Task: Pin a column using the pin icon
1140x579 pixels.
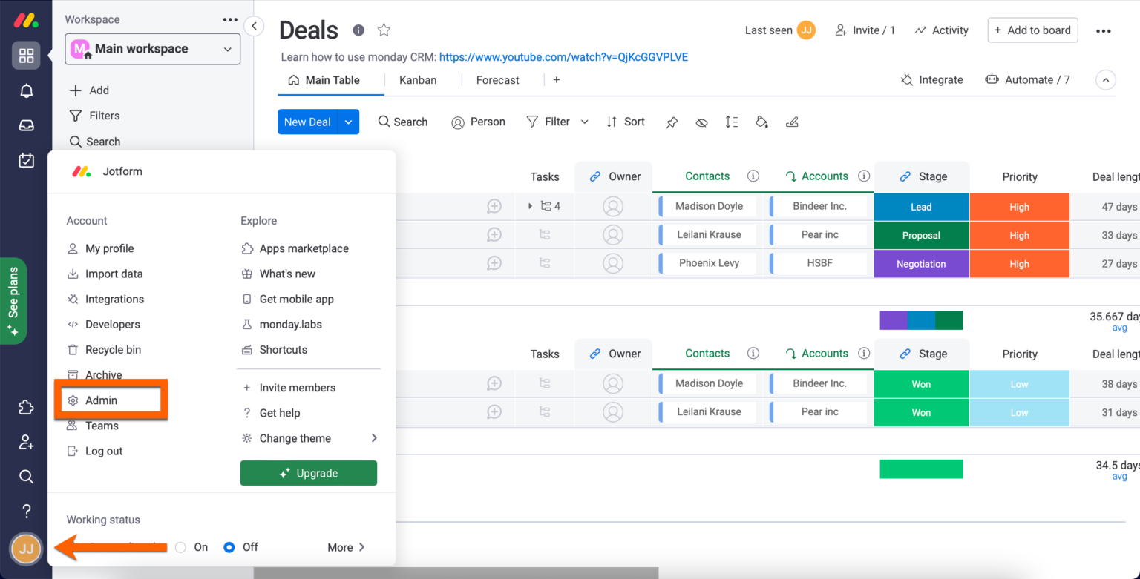Action: pyautogui.click(x=671, y=122)
